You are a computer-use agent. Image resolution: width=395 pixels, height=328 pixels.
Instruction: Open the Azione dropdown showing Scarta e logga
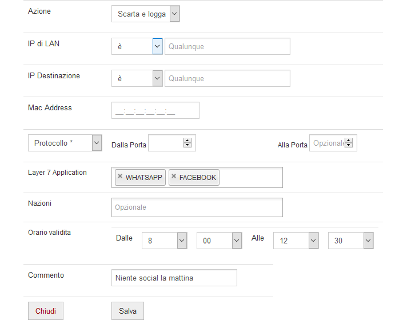coord(146,14)
